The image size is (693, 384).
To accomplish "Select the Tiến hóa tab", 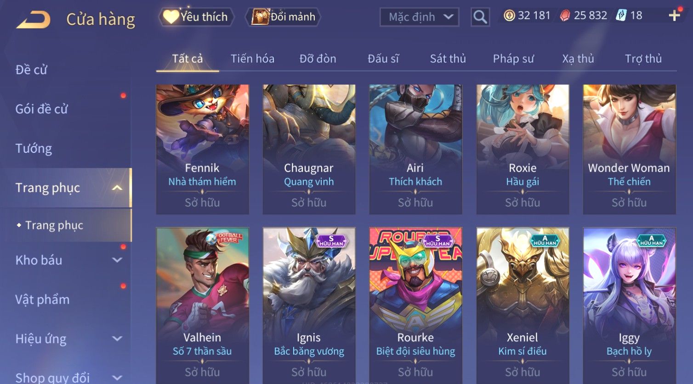I will 252,59.
